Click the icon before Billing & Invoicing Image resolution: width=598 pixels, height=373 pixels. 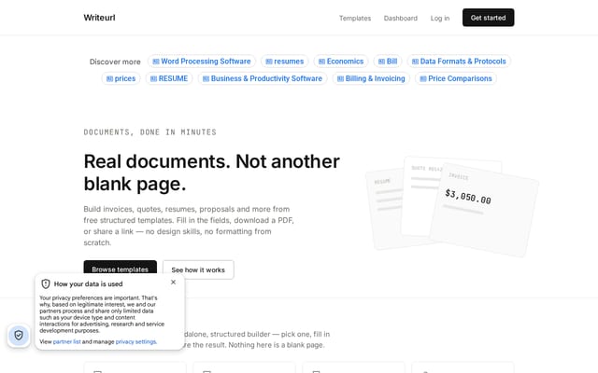[x=340, y=78]
